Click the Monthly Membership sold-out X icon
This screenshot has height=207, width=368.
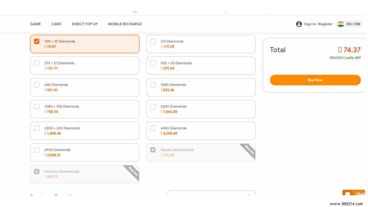37,171
